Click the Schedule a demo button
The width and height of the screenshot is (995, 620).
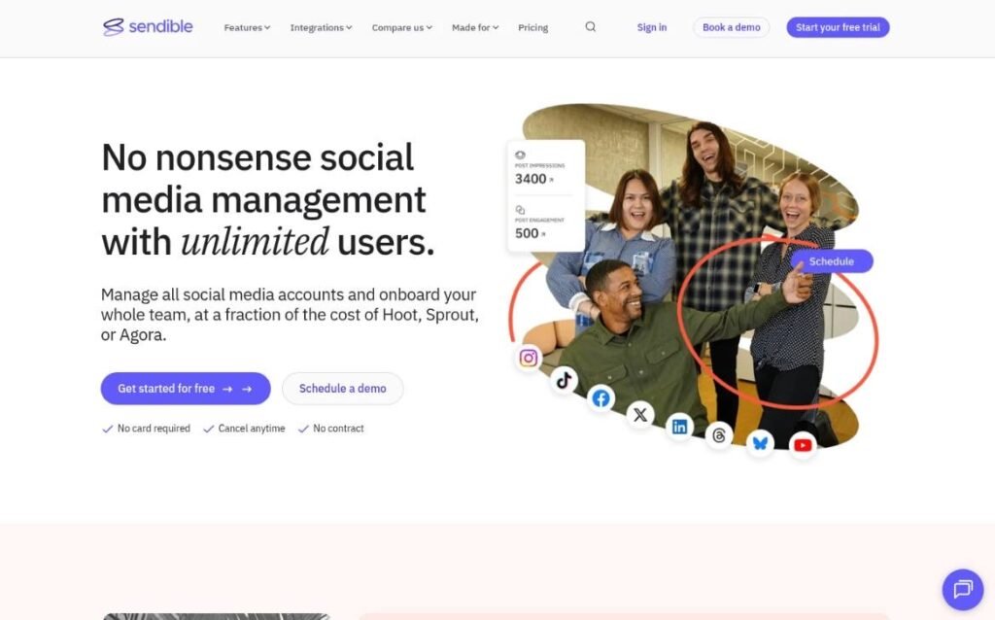click(343, 389)
